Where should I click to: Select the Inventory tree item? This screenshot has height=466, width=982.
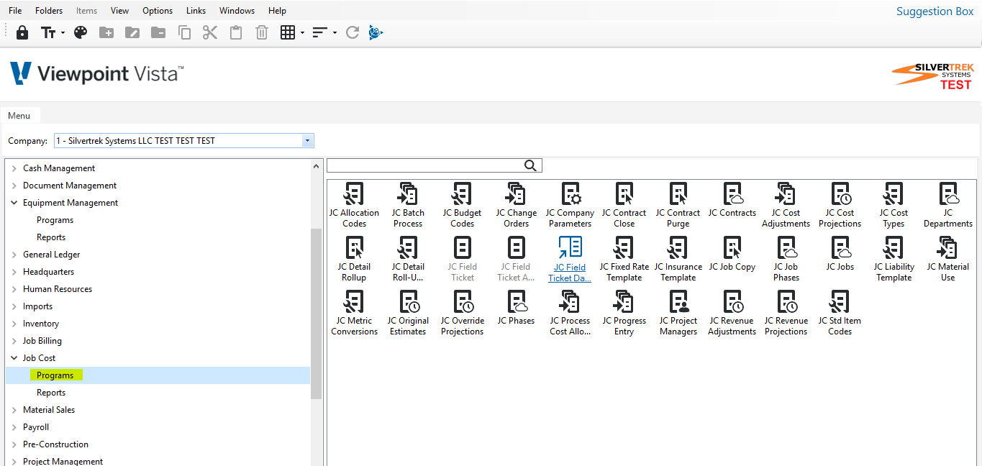[41, 324]
